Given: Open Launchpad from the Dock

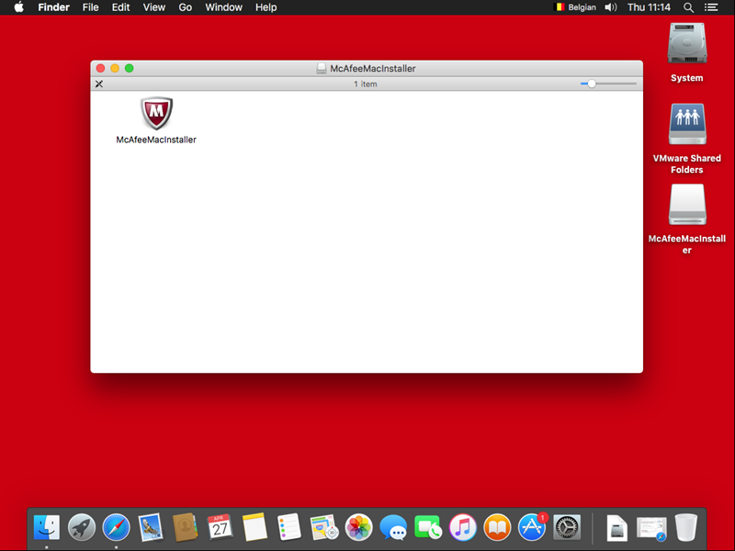Looking at the screenshot, I should (x=82, y=526).
